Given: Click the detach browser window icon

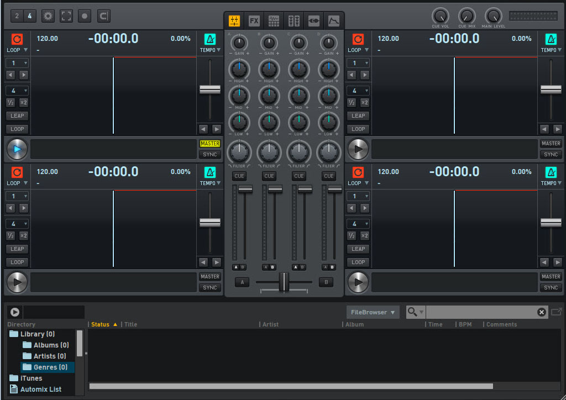Looking at the screenshot, I should 556,312.
